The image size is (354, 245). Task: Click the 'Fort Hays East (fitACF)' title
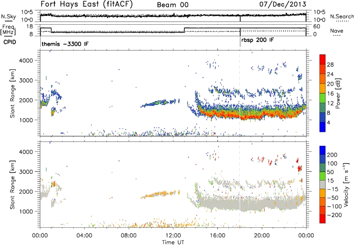[86, 4]
